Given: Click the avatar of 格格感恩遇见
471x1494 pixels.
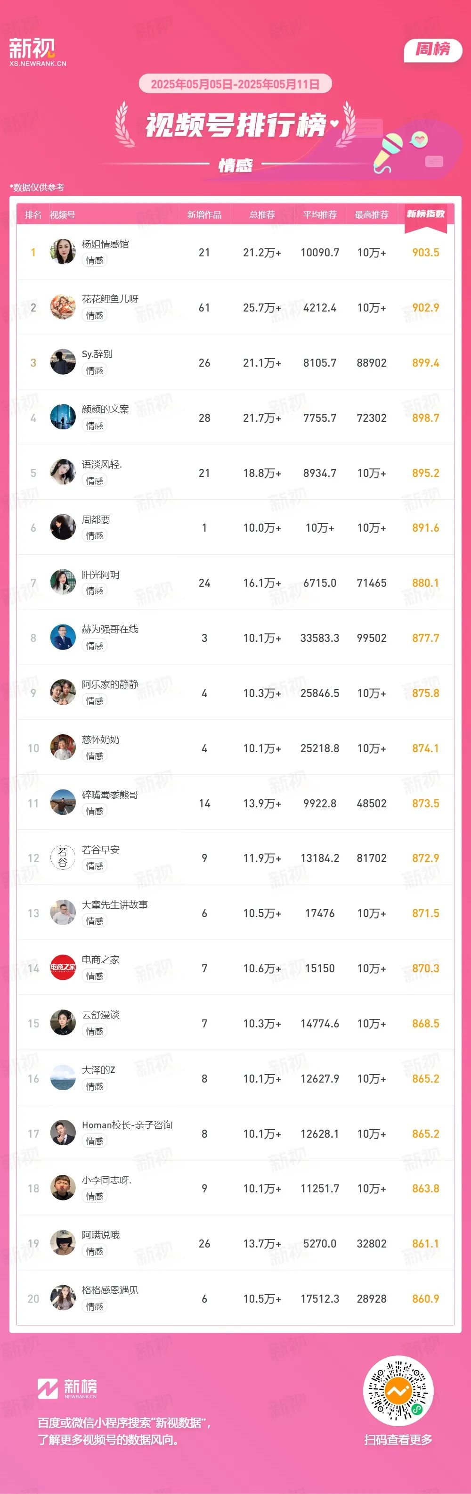Looking at the screenshot, I should coord(63,1298).
